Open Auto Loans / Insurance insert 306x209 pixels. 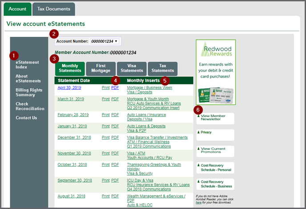pos(146,115)
